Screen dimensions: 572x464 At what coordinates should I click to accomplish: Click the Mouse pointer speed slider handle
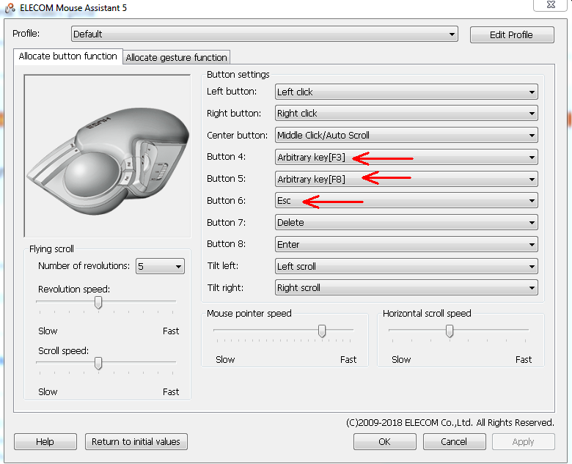pos(322,331)
